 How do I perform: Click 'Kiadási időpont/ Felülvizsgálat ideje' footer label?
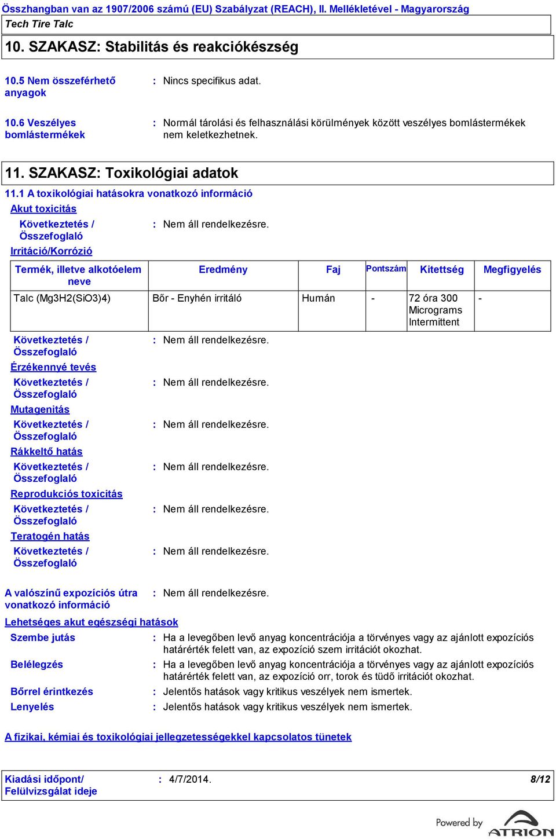click(x=51, y=785)
